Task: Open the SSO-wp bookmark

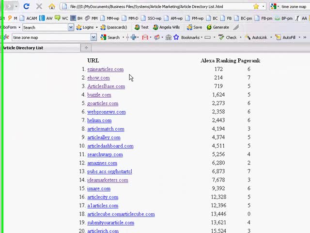Action: [x=151, y=18]
